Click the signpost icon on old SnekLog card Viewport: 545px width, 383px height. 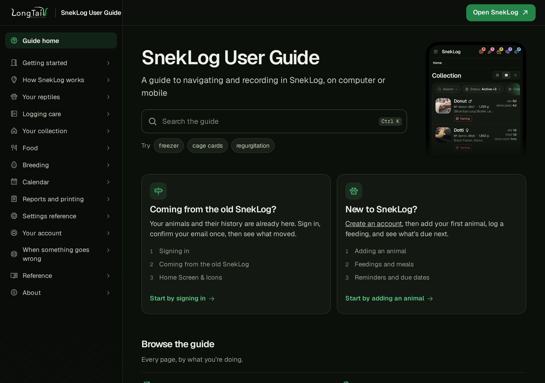[158, 191]
